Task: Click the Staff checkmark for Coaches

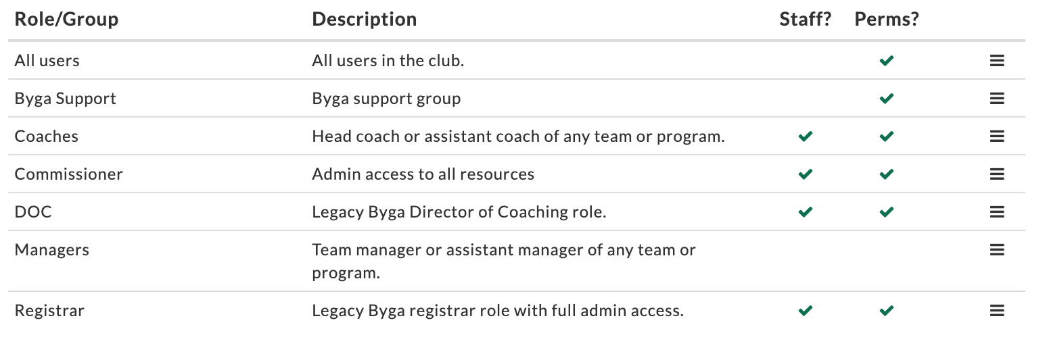Action: coord(805,136)
